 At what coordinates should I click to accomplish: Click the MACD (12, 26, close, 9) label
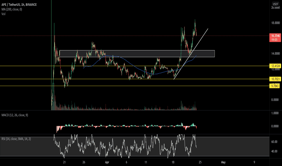point(15,115)
